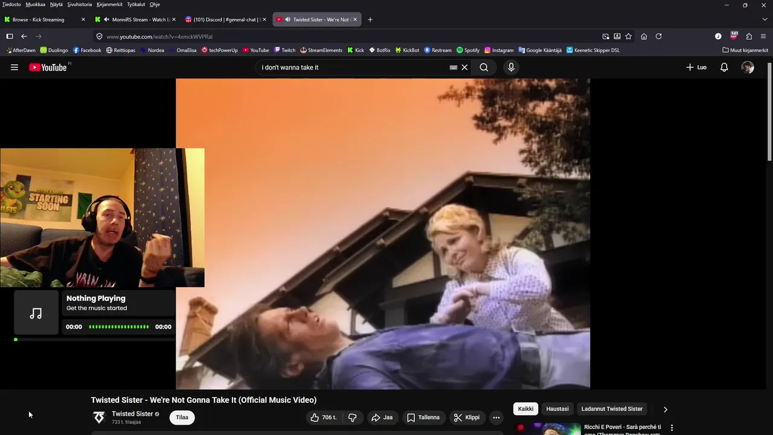Open the Twisted Sister channel name link

tap(132, 414)
